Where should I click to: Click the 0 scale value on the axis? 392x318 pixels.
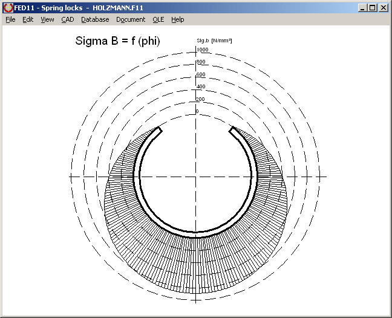pos(197,111)
